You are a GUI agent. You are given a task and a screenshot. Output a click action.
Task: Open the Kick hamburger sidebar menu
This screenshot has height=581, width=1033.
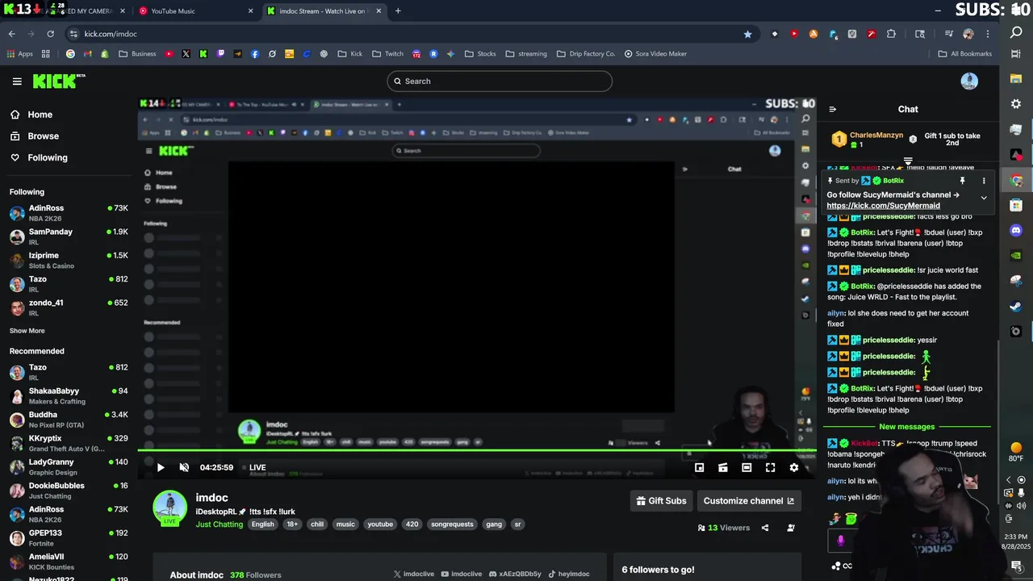point(17,82)
